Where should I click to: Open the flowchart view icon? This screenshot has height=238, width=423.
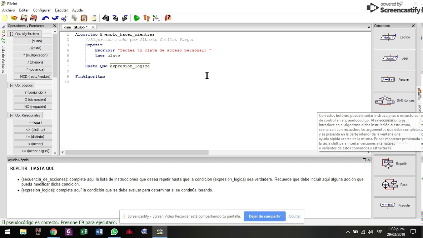tap(156, 18)
